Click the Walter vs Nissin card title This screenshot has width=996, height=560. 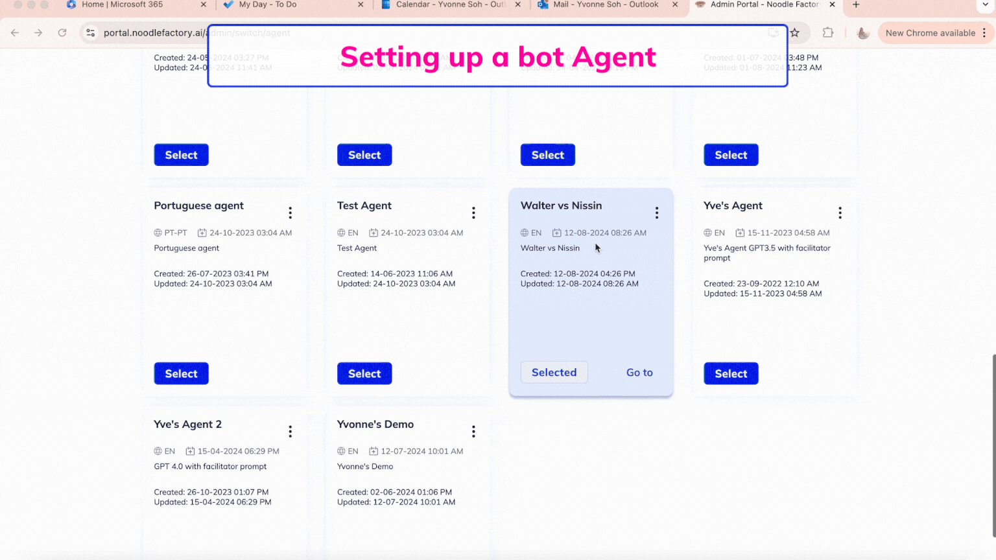pyautogui.click(x=561, y=205)
